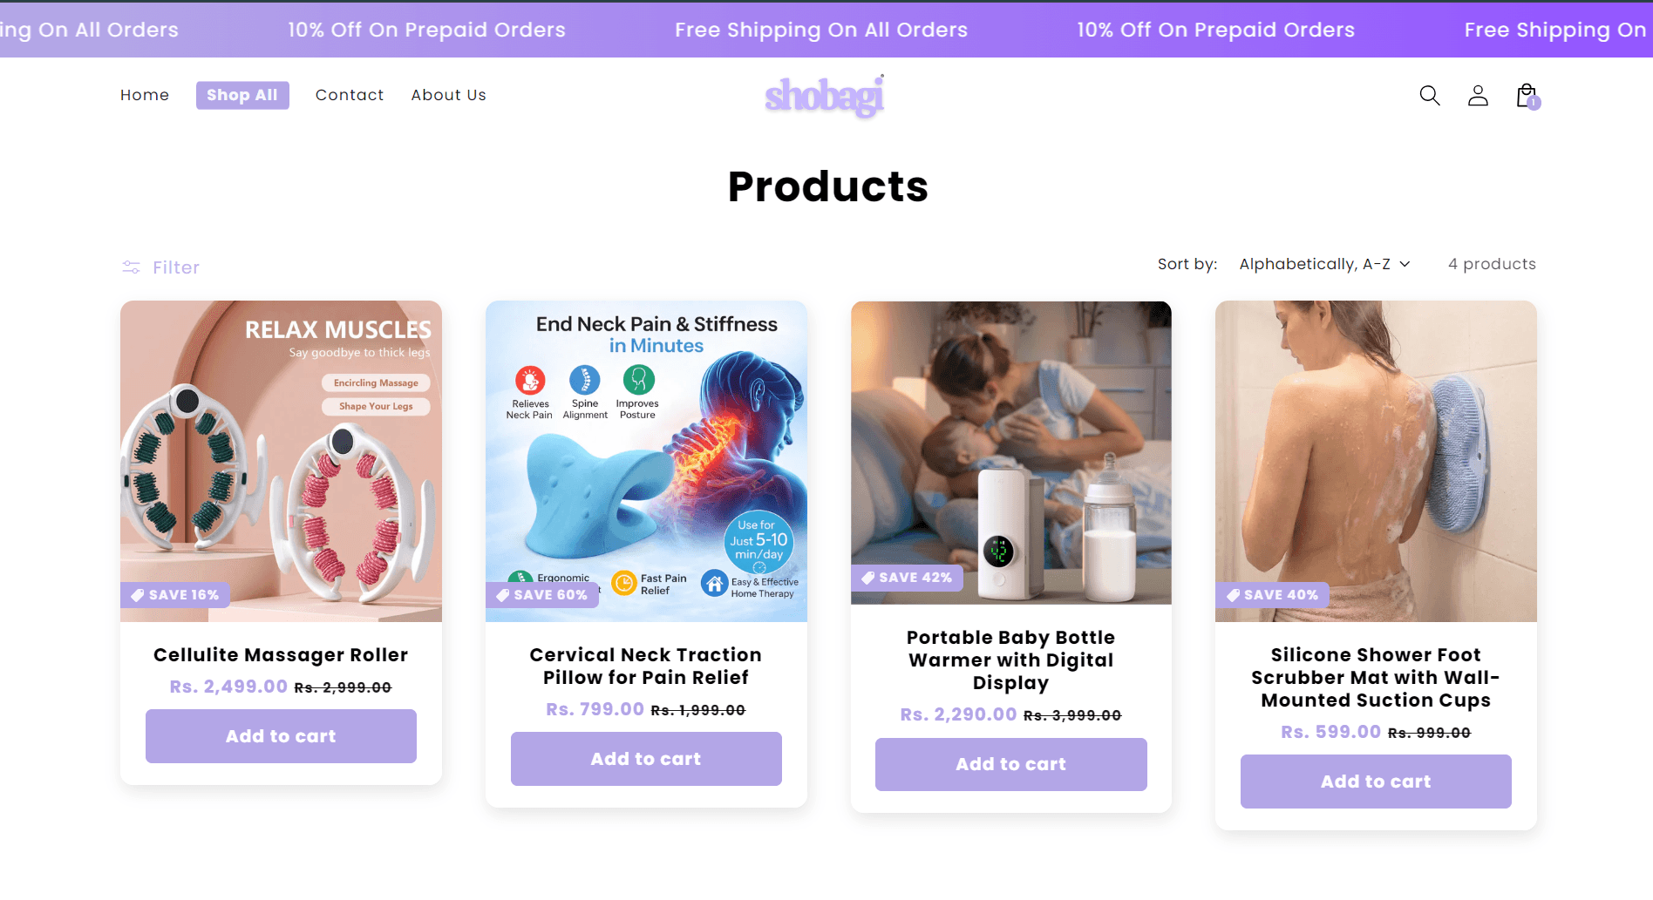Click the SAVE 16% tag badge
The width and height of the screenshot is (1653, 900).
pyautogui.click(x=175, y=595)
